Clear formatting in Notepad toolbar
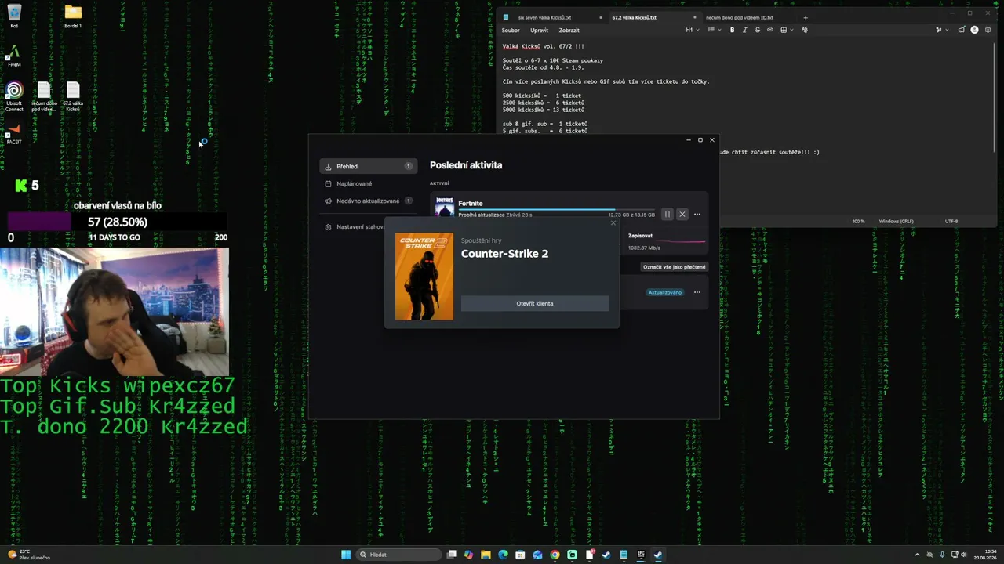This screenshot has width=1004, height=564. coord(805,30)
